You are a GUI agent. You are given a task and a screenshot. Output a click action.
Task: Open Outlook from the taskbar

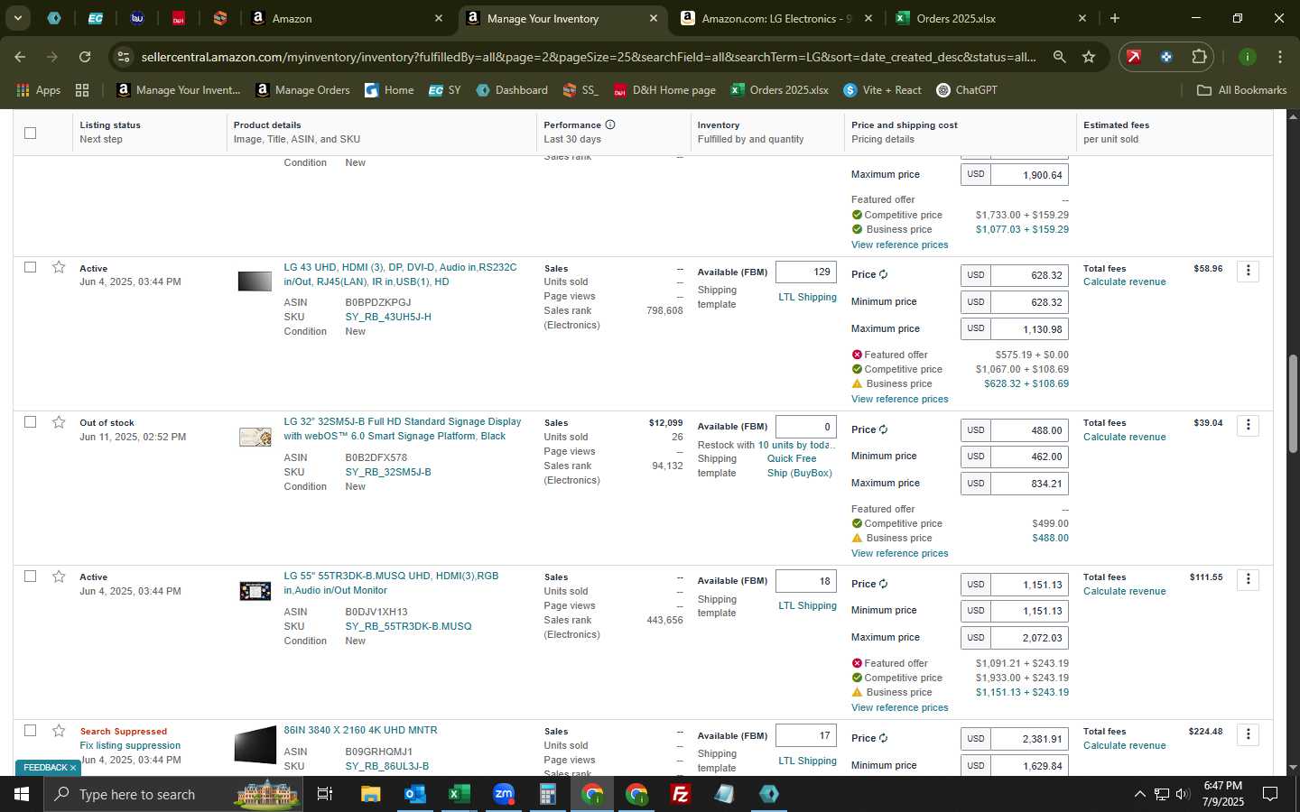[414, 794]
